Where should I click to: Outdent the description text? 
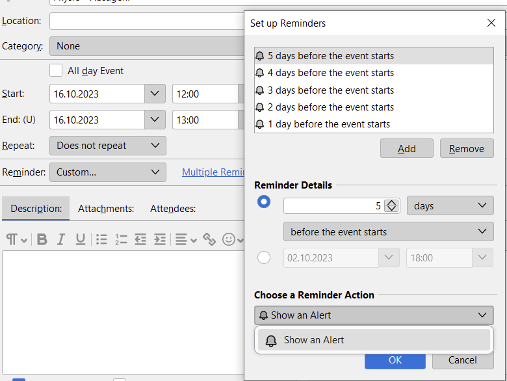140,239
